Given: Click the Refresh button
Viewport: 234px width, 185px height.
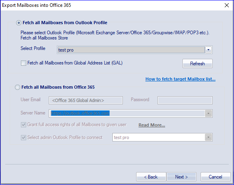Looking at the screenshot, I should pos(197,64).
